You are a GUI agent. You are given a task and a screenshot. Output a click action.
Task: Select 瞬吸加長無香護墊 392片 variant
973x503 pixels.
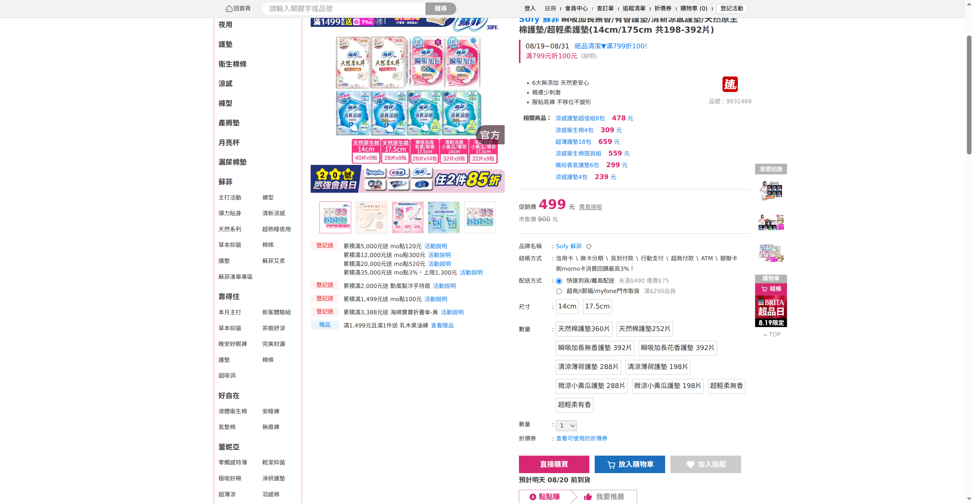pos(595,348)
